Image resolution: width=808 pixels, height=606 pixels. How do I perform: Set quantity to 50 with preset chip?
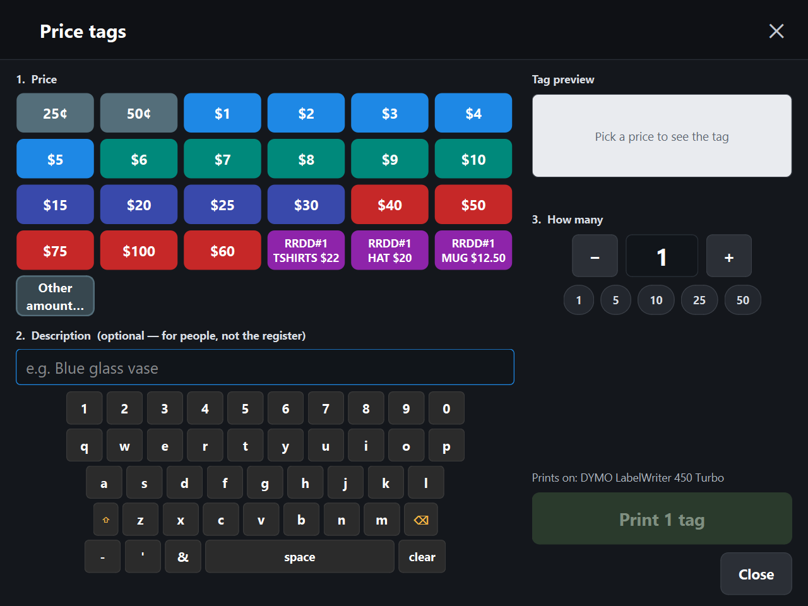(x=742, y=300)
